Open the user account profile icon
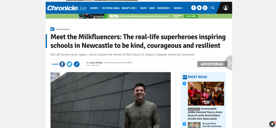The image size is (276, 128). (x=226, y=8)
